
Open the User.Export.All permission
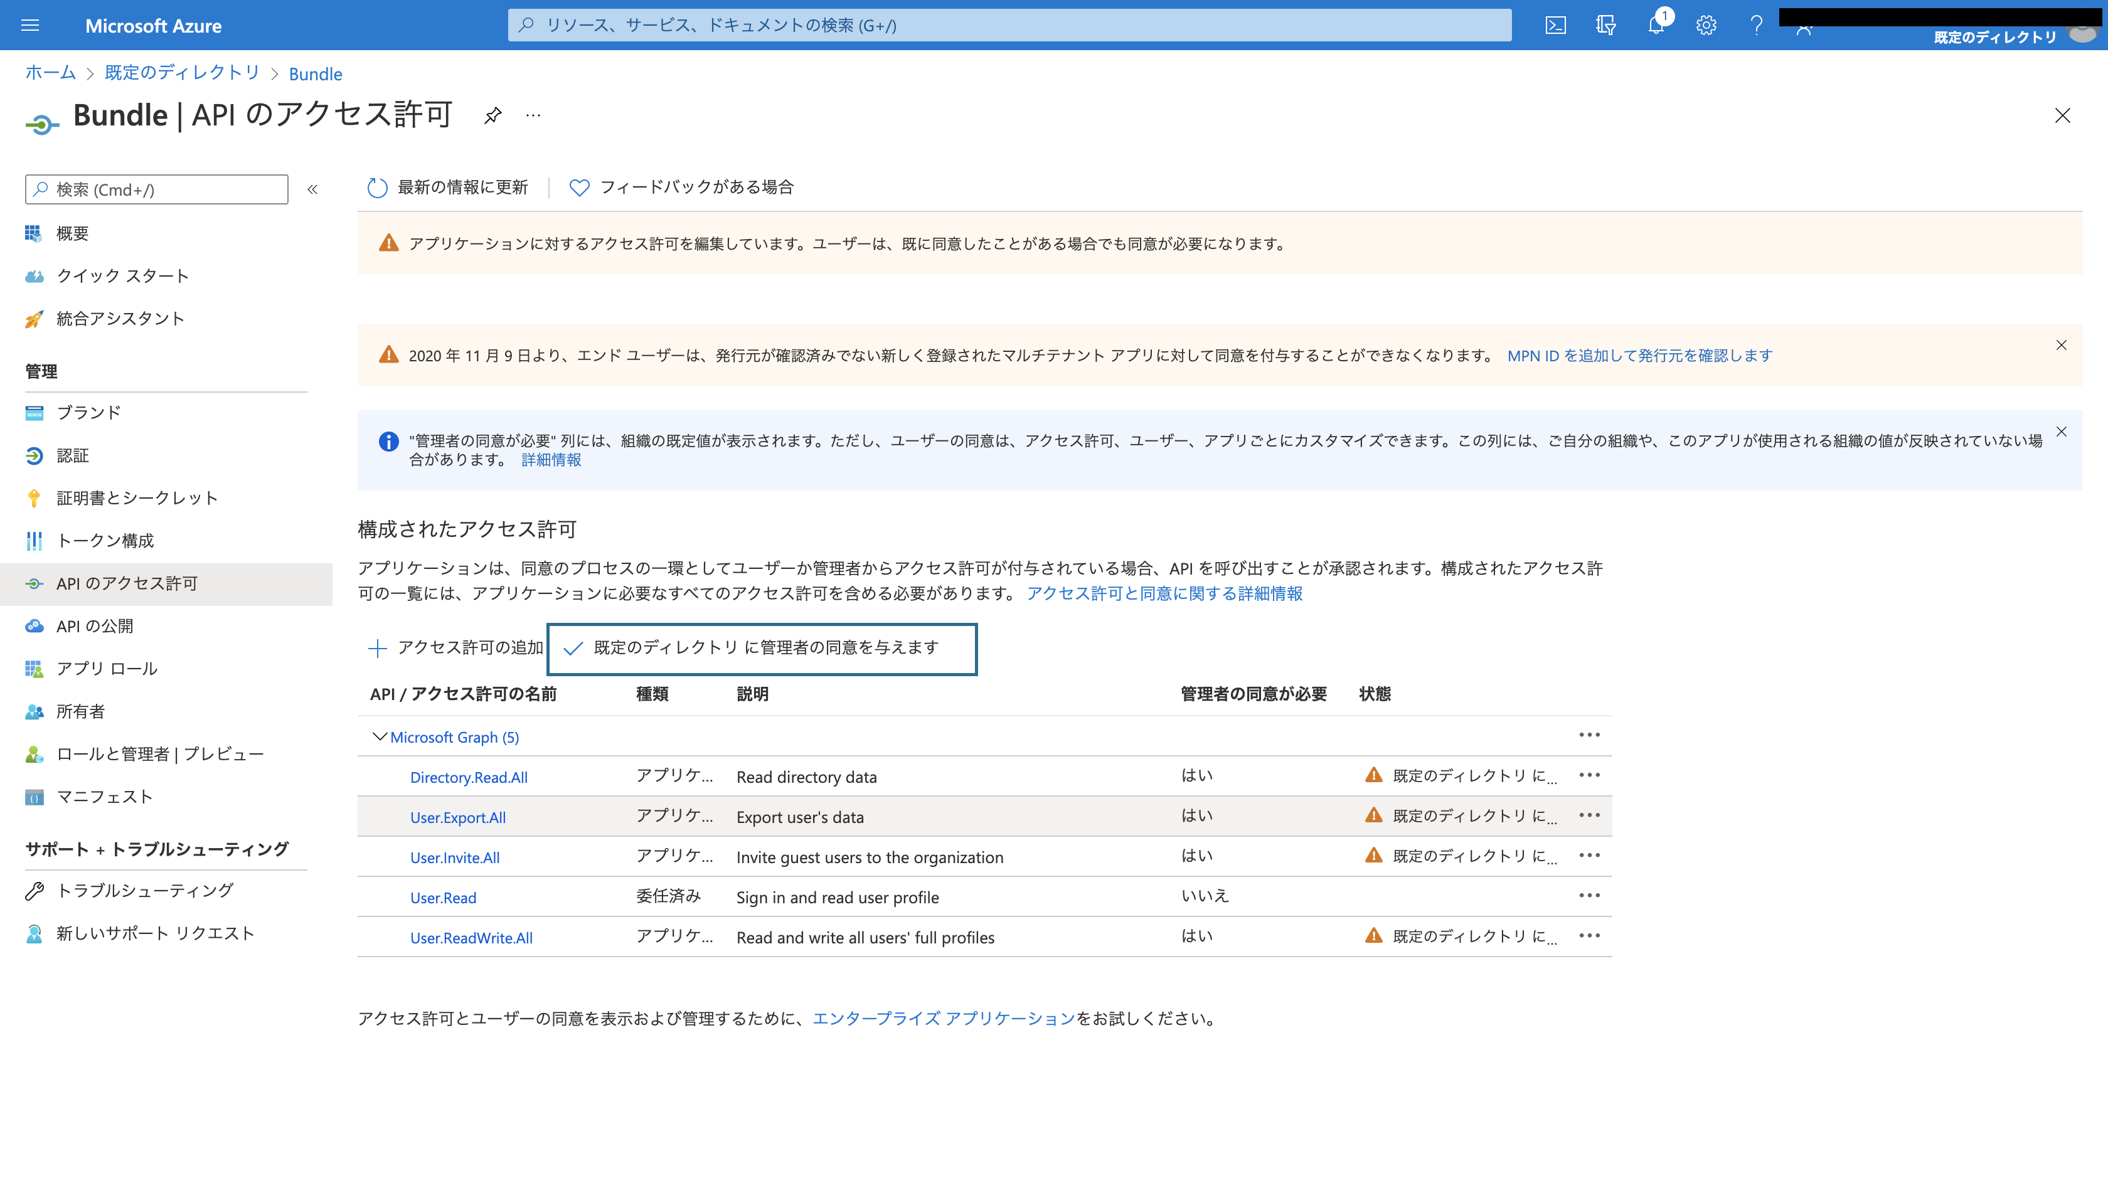point(458,817)
